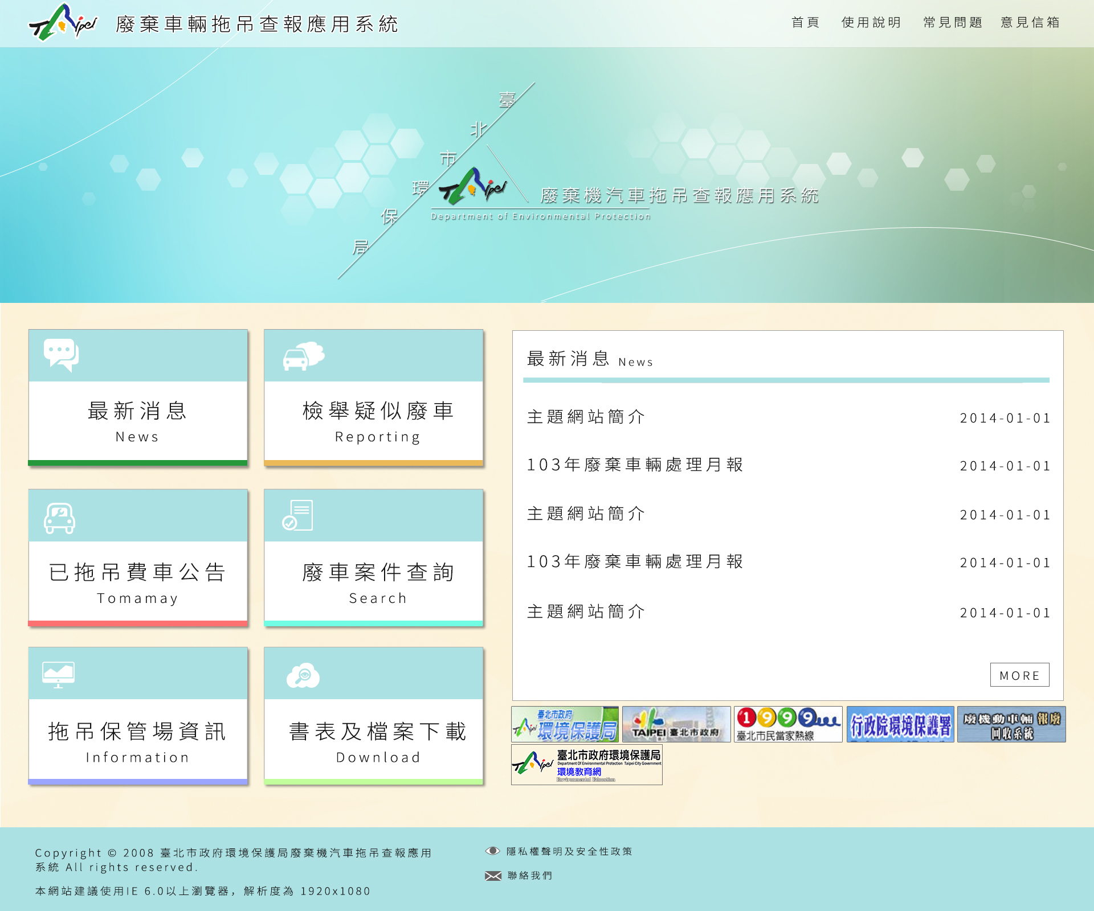
Task: Open the 廢車案件查詢 Search card
Action: click(x=374, y=558)
